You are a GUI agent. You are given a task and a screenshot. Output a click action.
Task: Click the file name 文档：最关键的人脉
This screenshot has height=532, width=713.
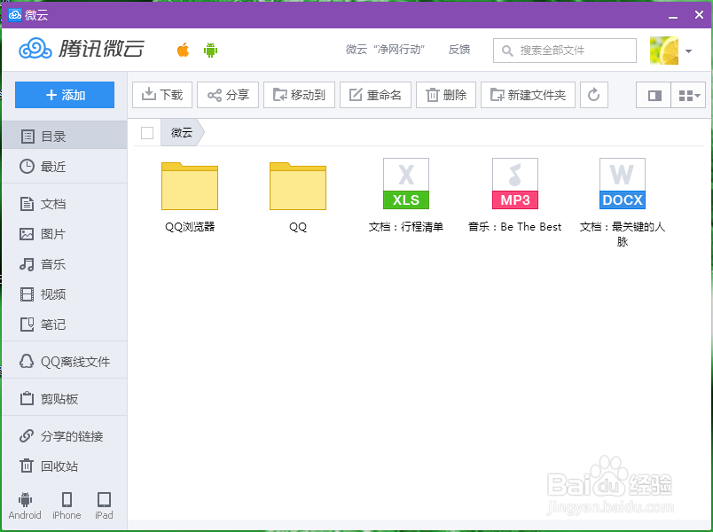pos(623,234)
